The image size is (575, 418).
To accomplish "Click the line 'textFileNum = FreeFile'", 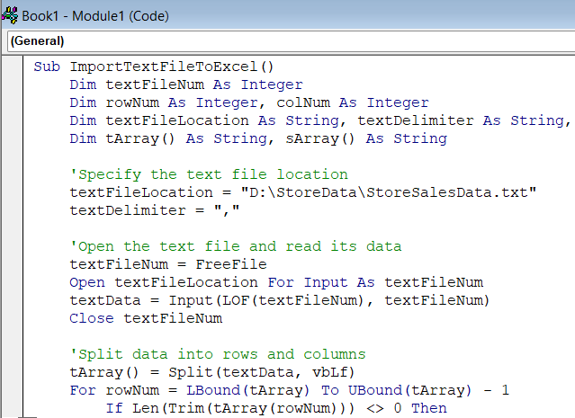I will point(168,264).
